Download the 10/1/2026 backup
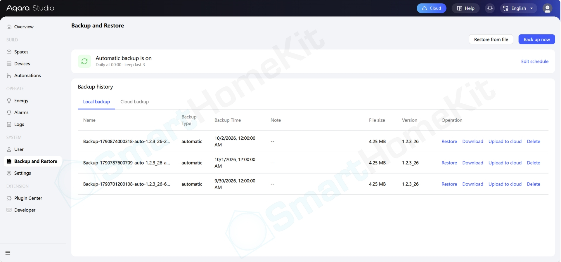Image resolution: width=561 pixels, height=262 pixels. pos(472,163)
